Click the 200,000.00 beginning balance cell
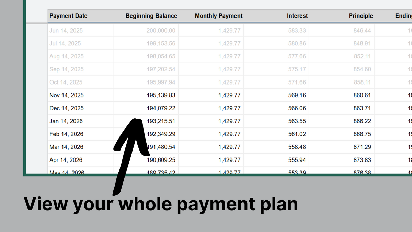Screen dimensions: 412x232 (146, 31)
